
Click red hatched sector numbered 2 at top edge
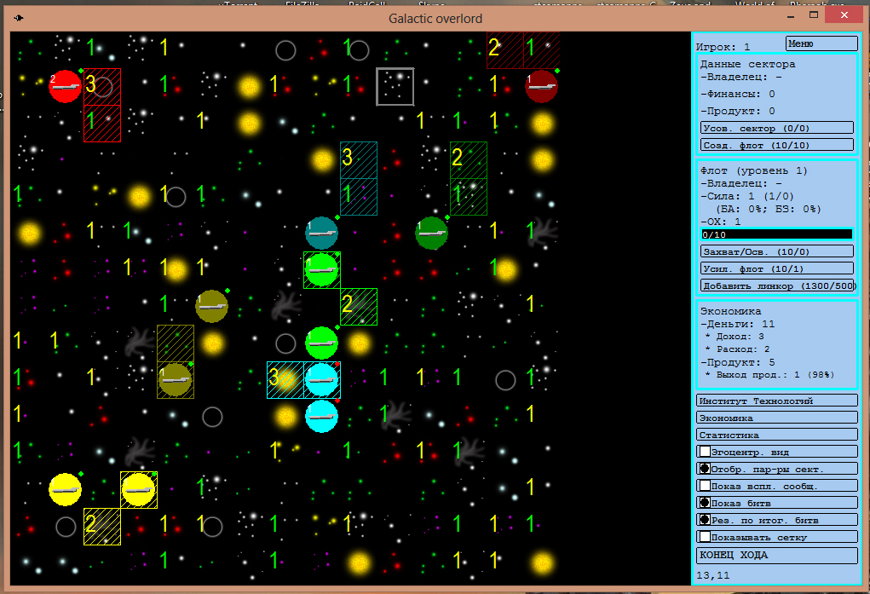pyautogui.click(x=505, y=50)
